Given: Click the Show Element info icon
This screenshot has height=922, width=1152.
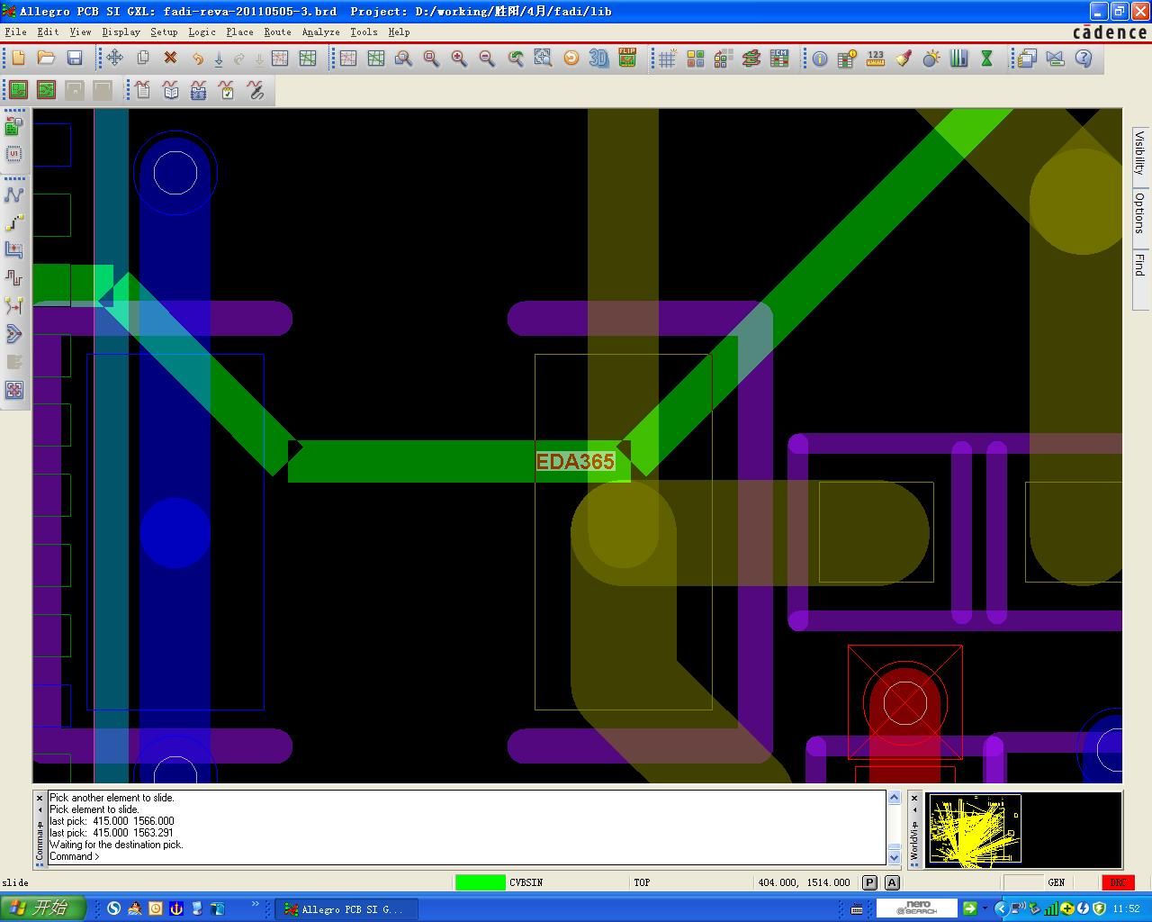Looking at the screenshot, I should pos(820,59).
